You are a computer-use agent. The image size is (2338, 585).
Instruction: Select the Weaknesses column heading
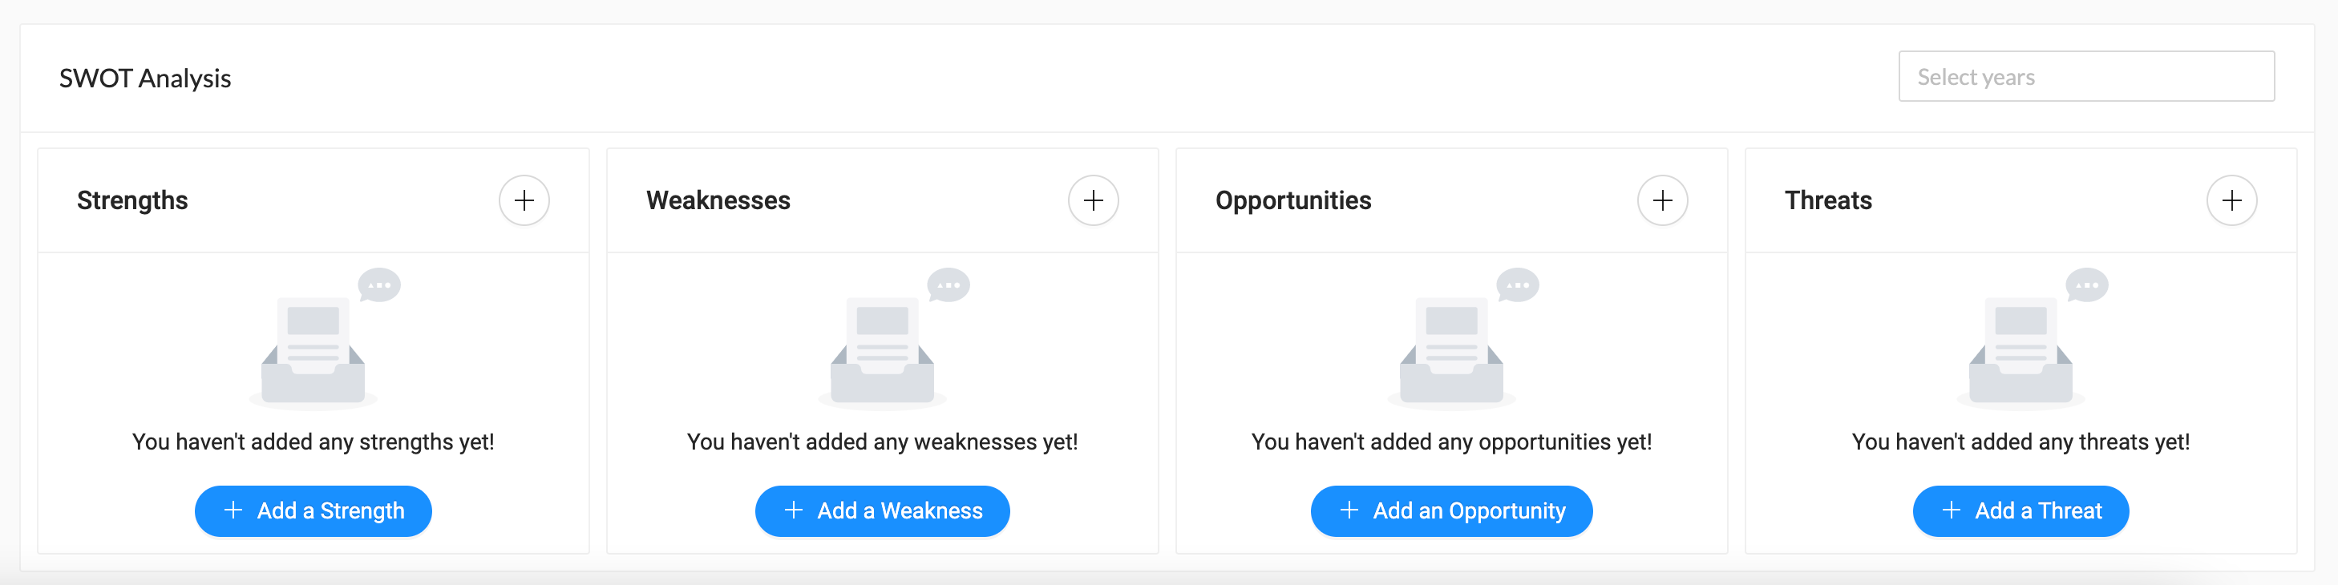click(x=718, y=200)
